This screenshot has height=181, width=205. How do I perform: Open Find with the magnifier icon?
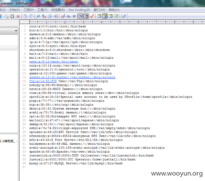38,16
